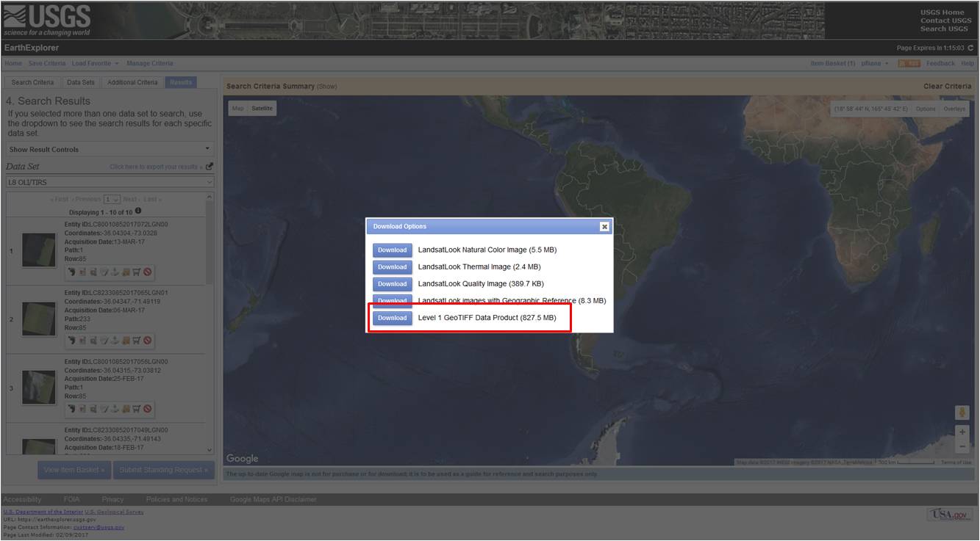Download LandsatLook Natural Color Image
This screenshot has height=541, width=980.
click(392, 250)
